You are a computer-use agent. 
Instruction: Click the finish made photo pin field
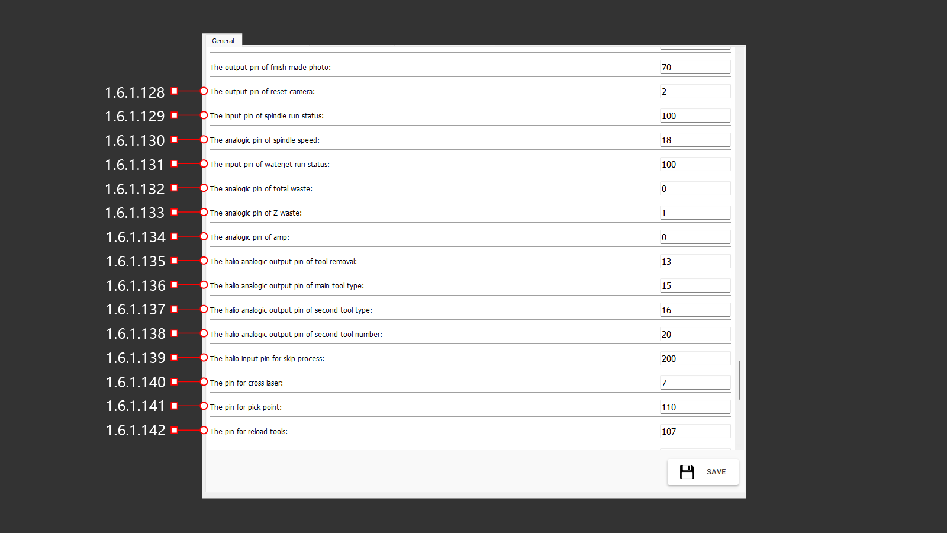click(x=695, y=68)
